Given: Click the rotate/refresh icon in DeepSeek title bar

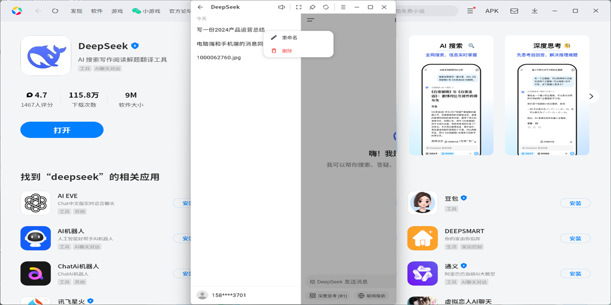Looking at the screenshot, I should 326,7.
